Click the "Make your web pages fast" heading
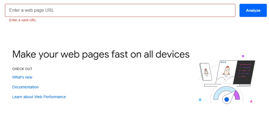 click(101, 54)
